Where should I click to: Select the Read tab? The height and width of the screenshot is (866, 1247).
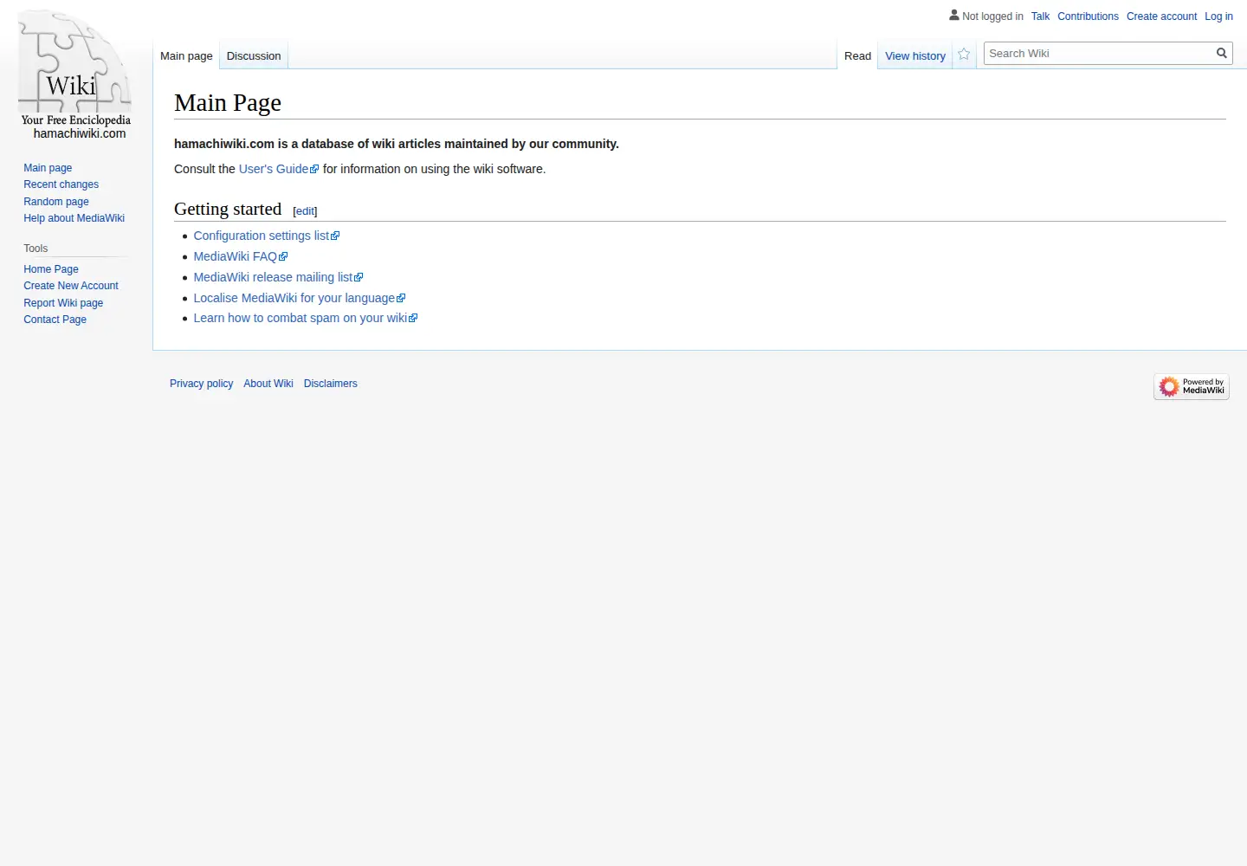857,55
